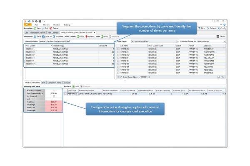Toggle the Price Cluster Name filter checkbox

pos(121,77)
